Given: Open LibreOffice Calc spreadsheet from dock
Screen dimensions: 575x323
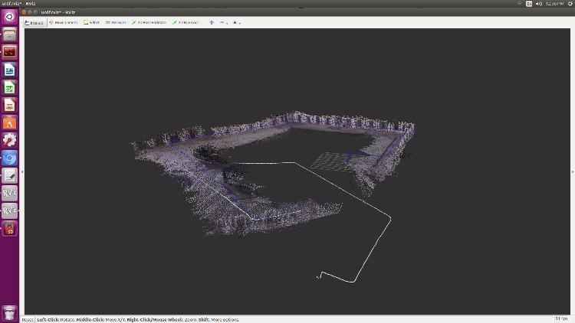Looking at the screenshot, I should tap(10, 88).
